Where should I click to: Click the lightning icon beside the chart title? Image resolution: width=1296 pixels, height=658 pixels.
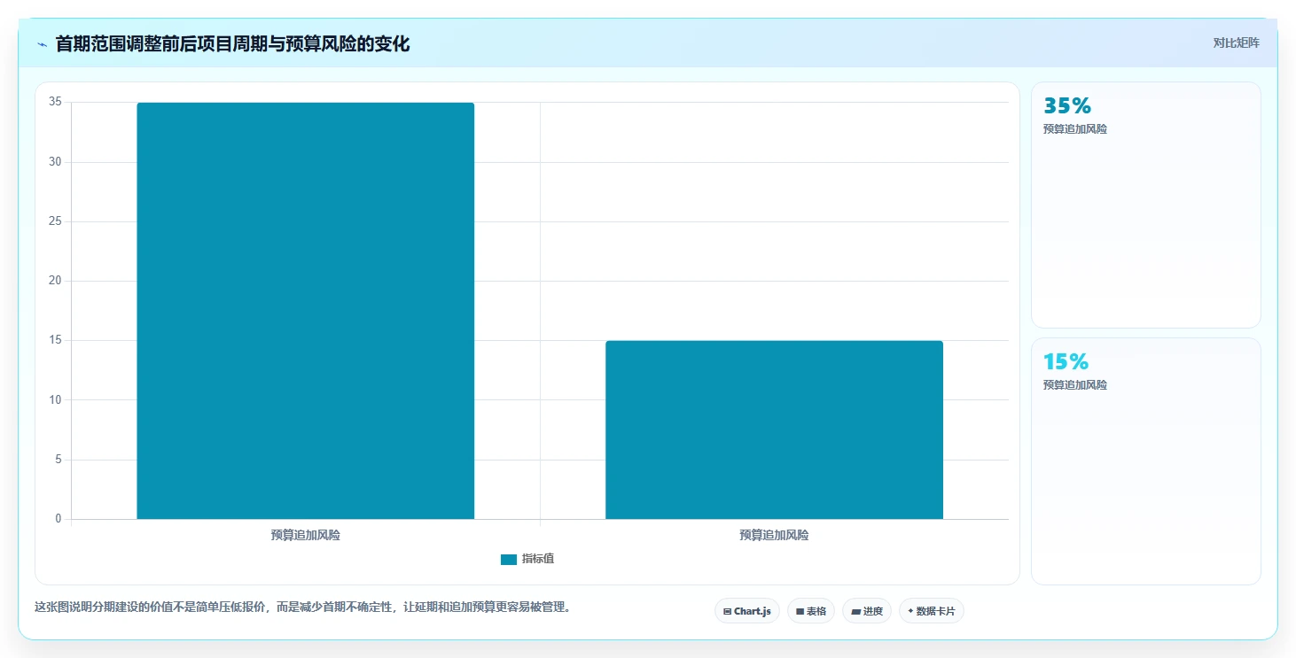(42, 44)
